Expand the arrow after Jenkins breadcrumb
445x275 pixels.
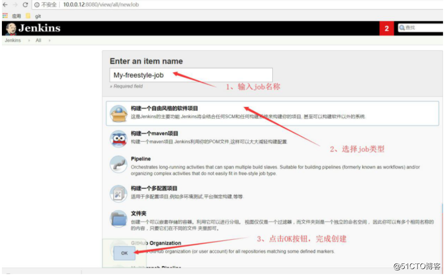click(29, 40)
